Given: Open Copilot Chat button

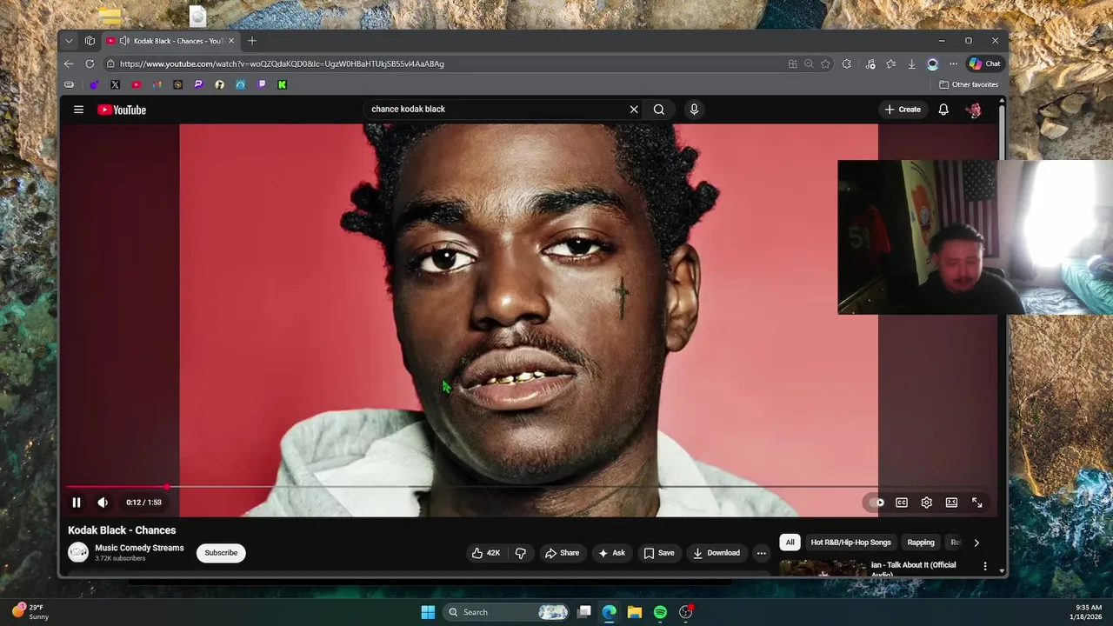Looking at the screenshot, I should point(985,63).
